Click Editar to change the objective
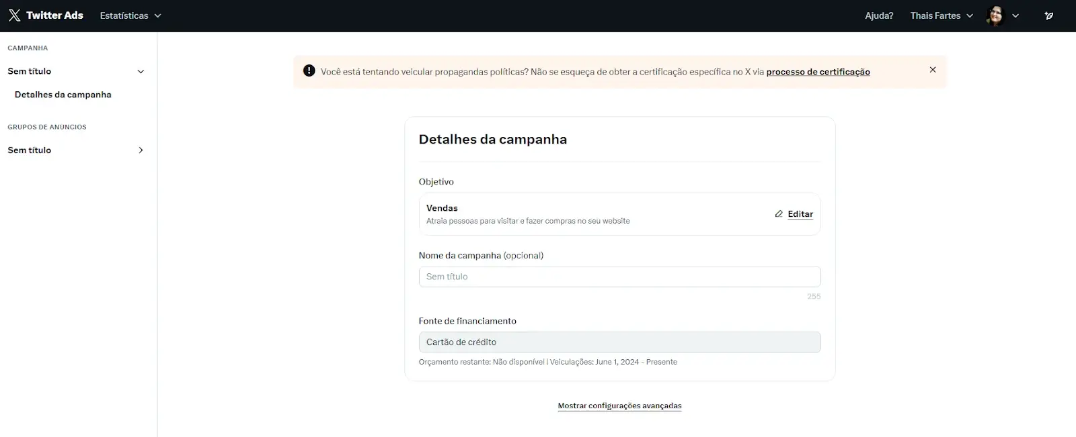 [800, 214]
